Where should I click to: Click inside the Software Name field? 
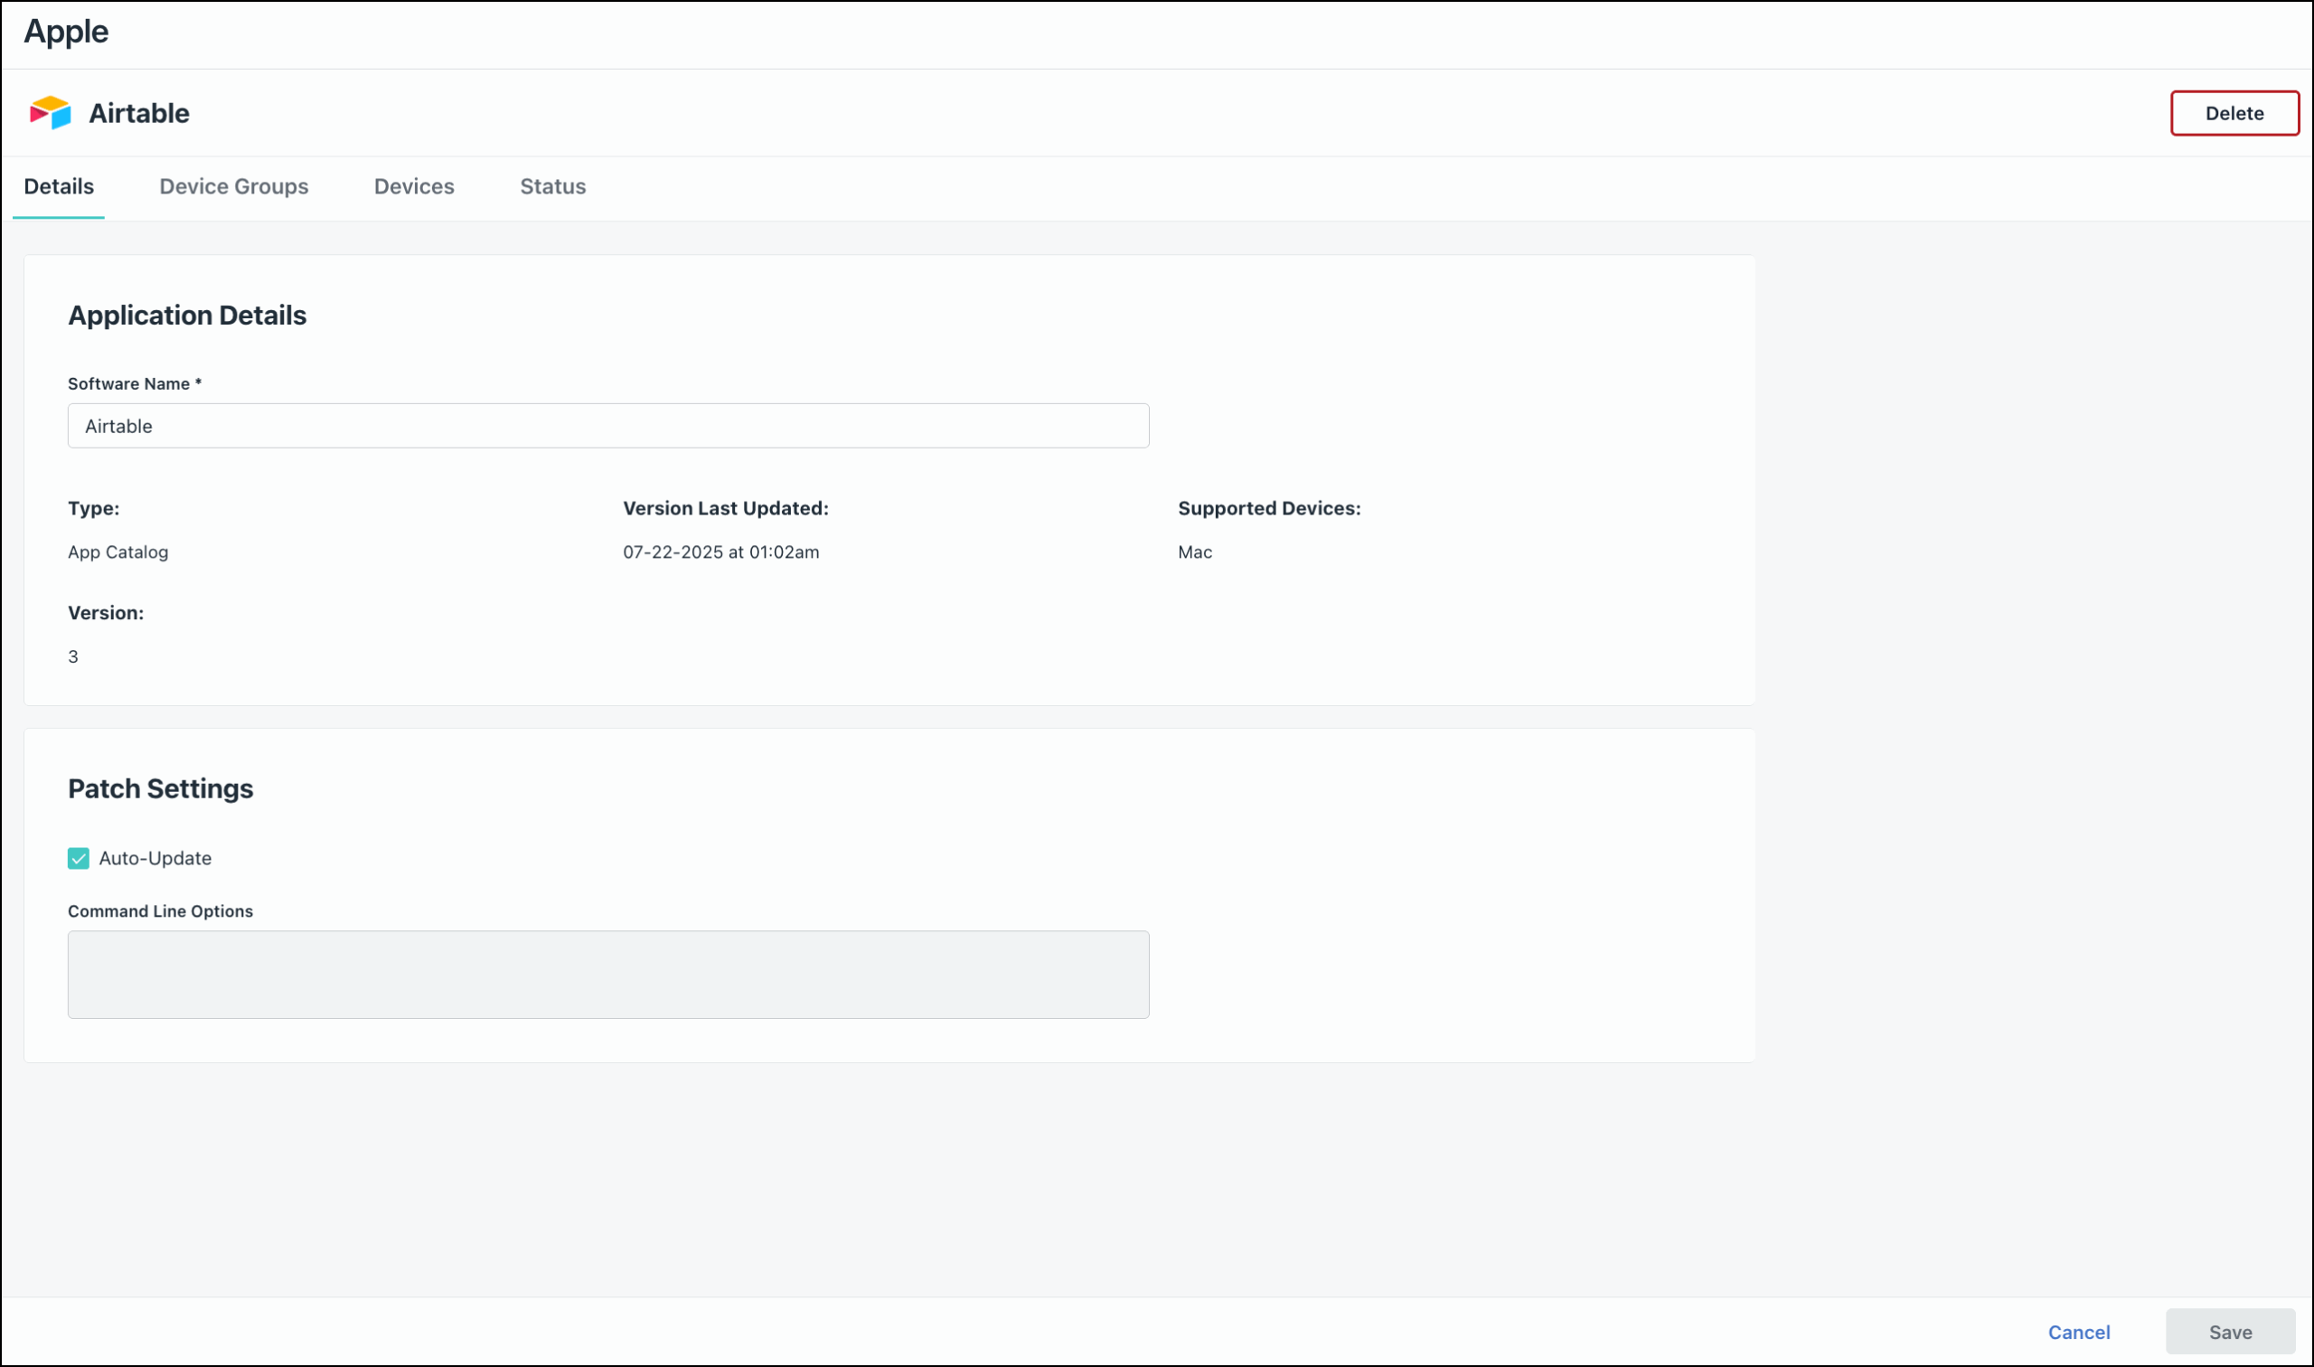point(607,426)
